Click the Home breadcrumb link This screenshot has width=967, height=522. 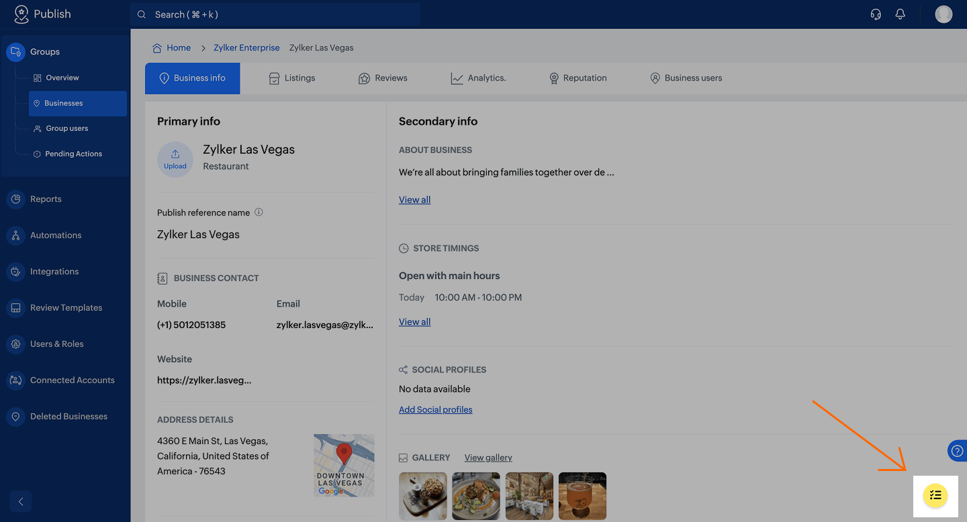click(179, 48)
